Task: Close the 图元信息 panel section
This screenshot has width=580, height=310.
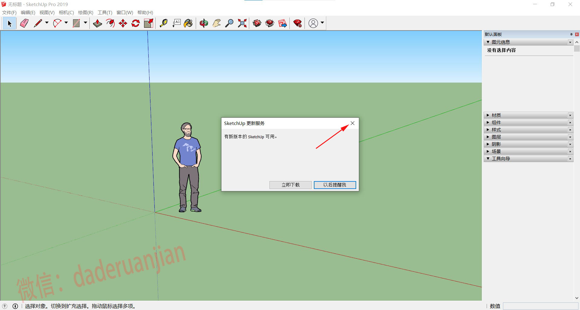Action: click(570, 42)
